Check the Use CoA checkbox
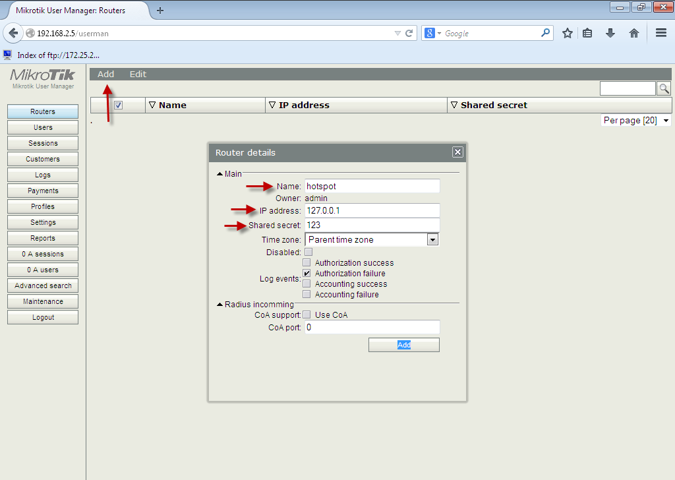The image size is (675, 480). [307, 315]
